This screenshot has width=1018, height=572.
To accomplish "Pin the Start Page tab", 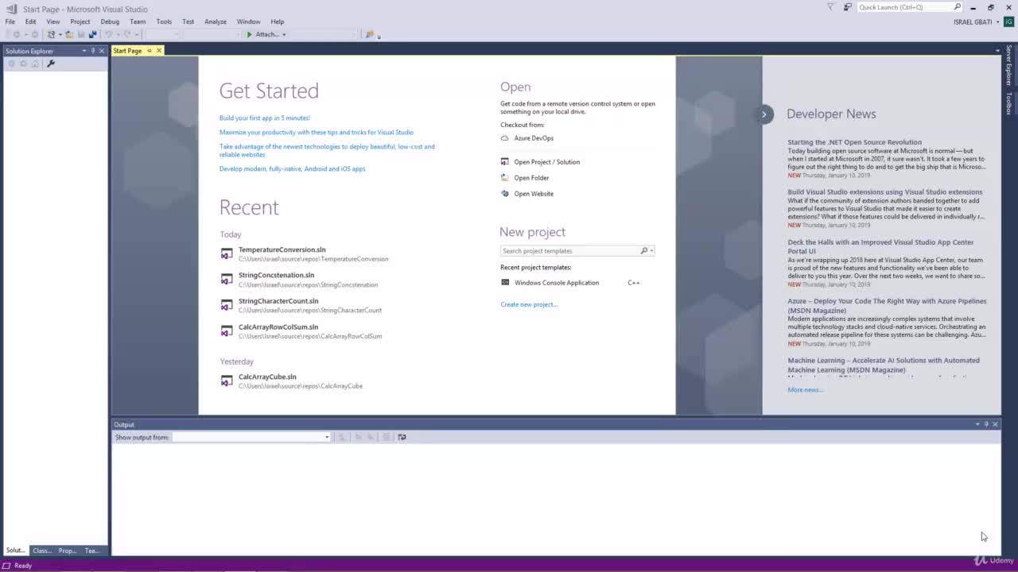I will 149,51.
